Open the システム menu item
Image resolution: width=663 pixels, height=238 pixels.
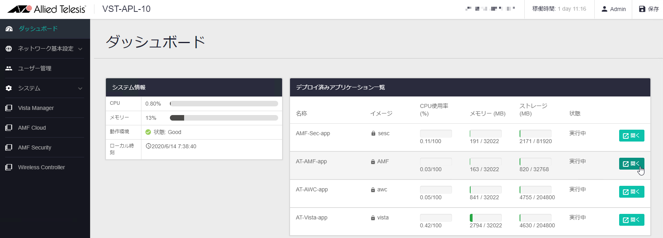(45, 88)
